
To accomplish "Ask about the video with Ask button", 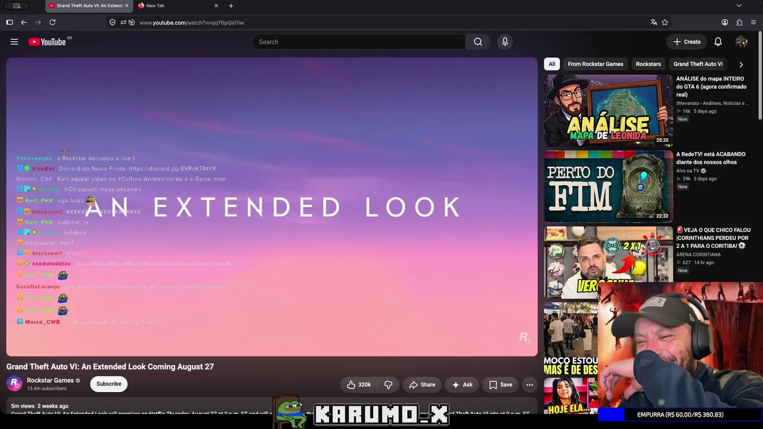I will (x=462, y=385).
